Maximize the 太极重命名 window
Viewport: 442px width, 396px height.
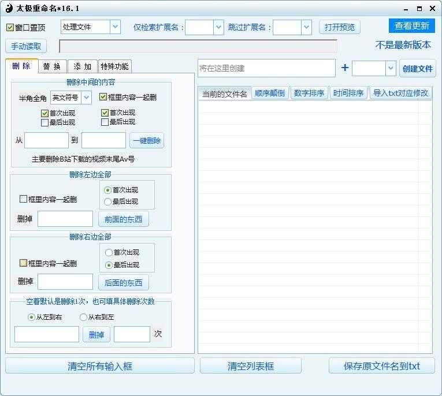coord(419,9)
